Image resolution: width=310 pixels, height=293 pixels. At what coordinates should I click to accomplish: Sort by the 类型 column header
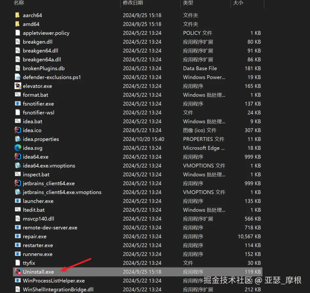click(188, 3)
